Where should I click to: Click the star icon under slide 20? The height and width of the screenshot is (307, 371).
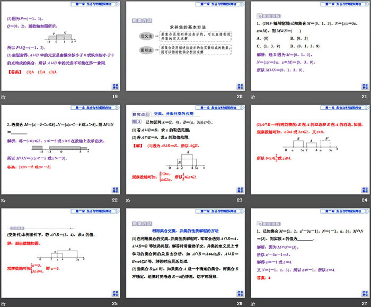[x=128, y=97]
